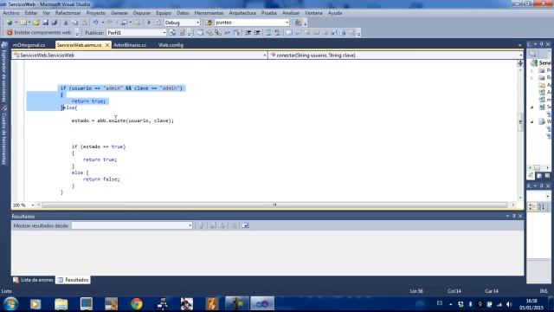Click the editor vertical scrollbar thumb
Image resolution: width=554 pixels, height=312 pixels.
click(x=520, y=122)
